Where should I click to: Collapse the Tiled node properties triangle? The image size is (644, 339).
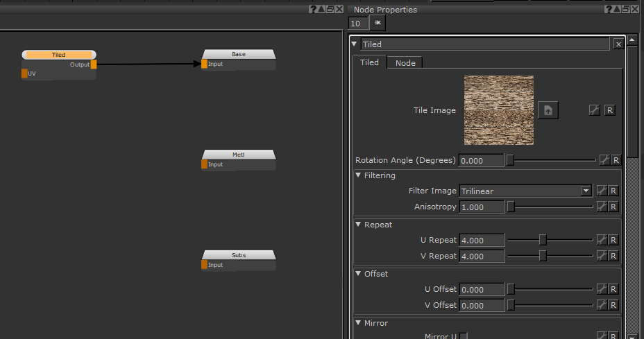coord(355,44)
